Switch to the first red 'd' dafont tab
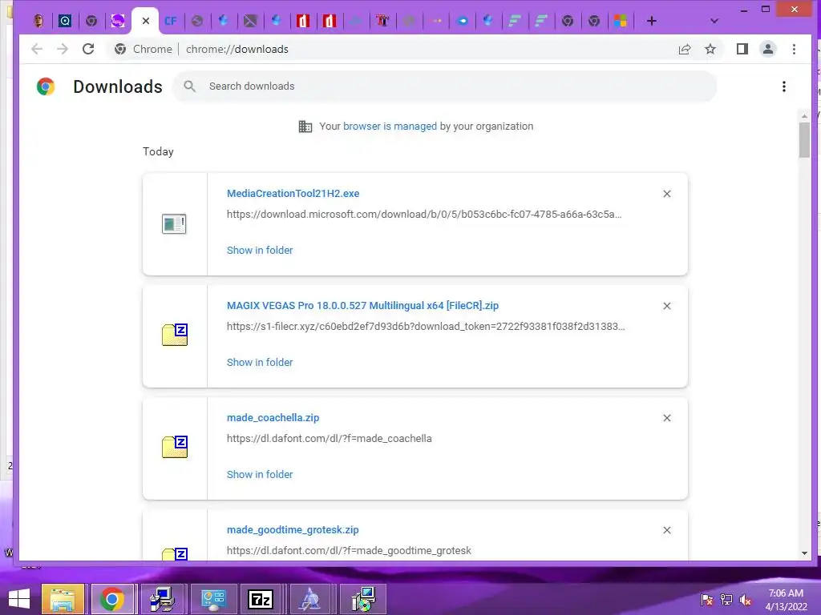Image resolution: width=821 pixels, height=615 pixels. click(x=302, y=21)
